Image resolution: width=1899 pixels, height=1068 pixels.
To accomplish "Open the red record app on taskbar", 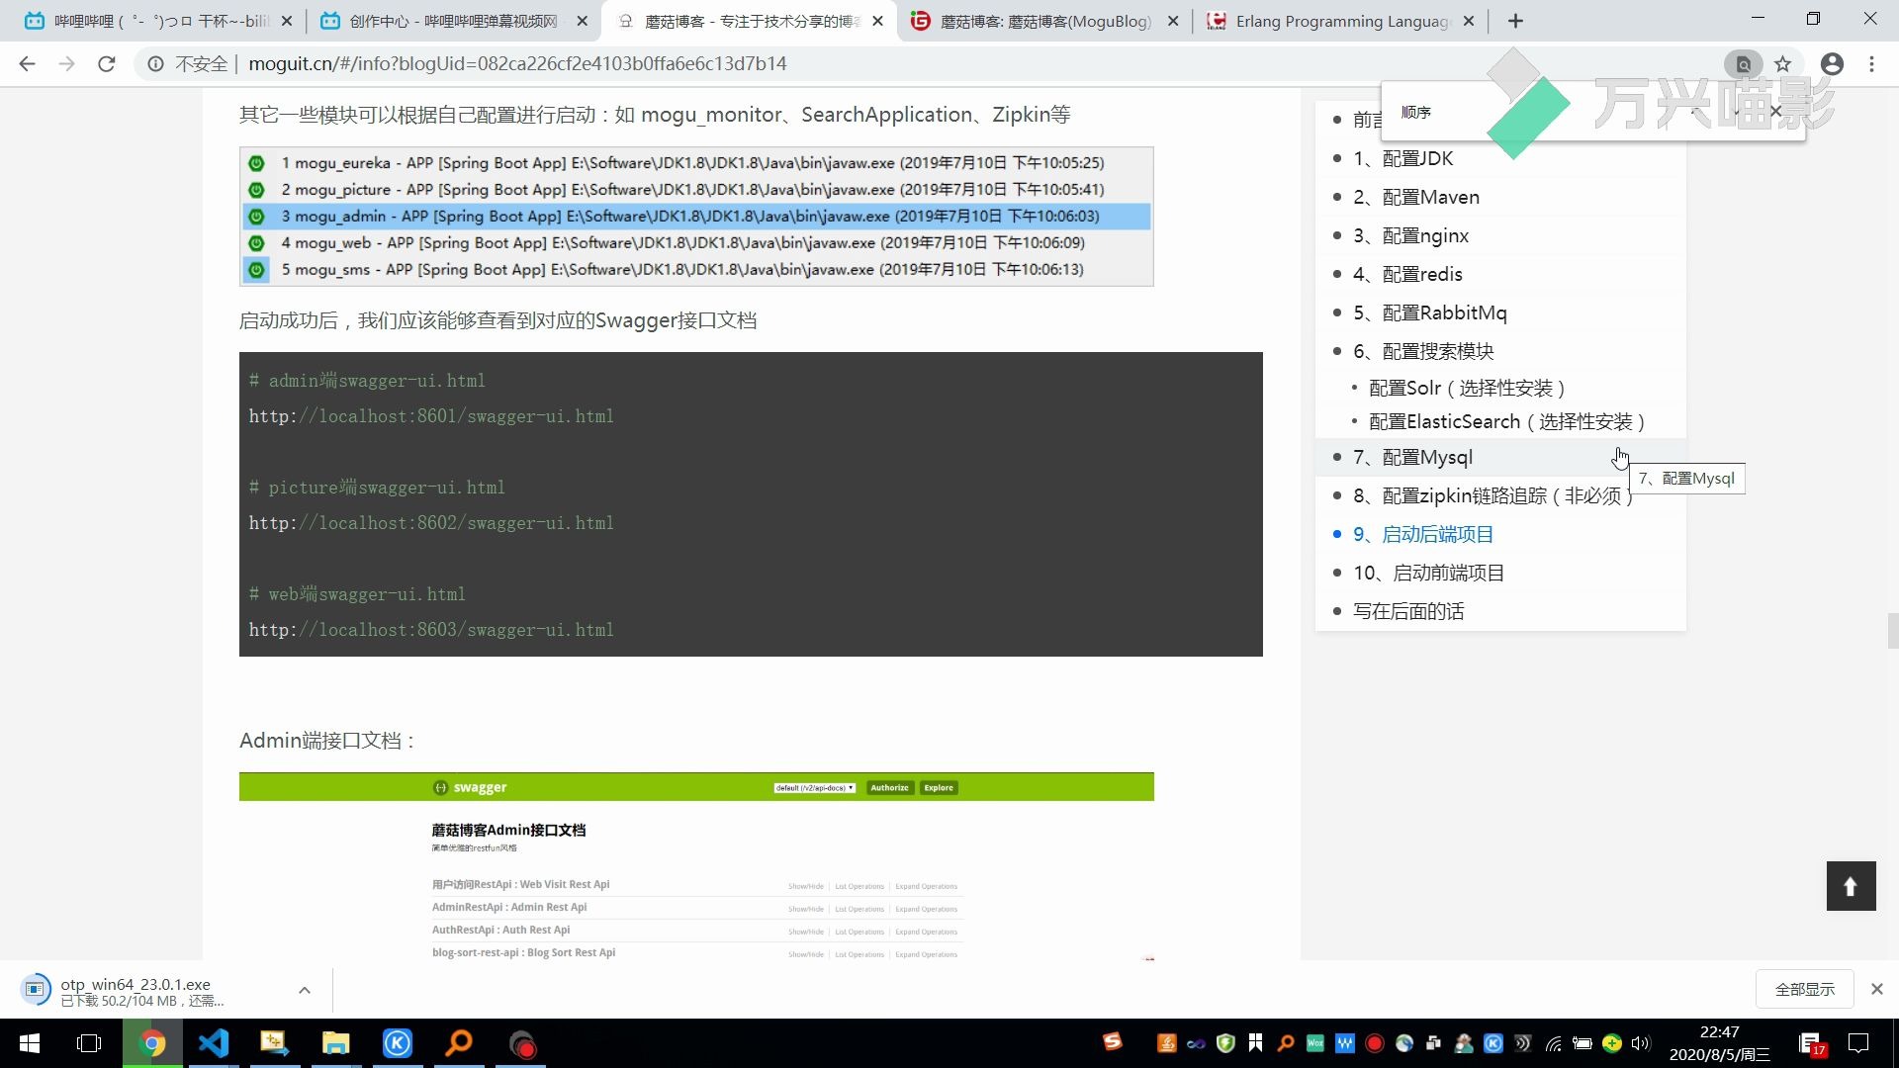I will tap(521, 1043).
